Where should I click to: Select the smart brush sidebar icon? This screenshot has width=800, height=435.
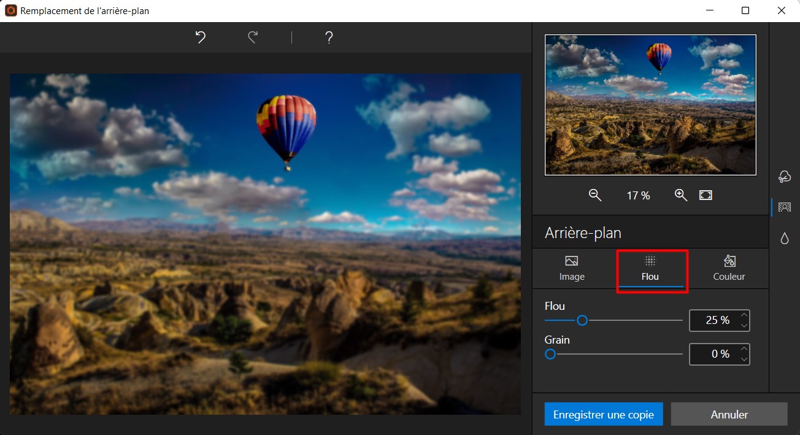[784, 176]
